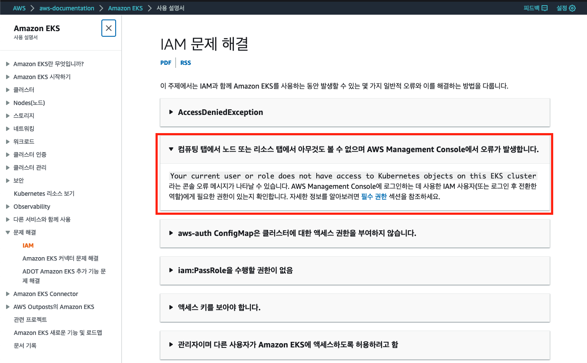Expand 네트워킹 sidebar arrow
The image size is (587, 363).
(x=8, y=129)
